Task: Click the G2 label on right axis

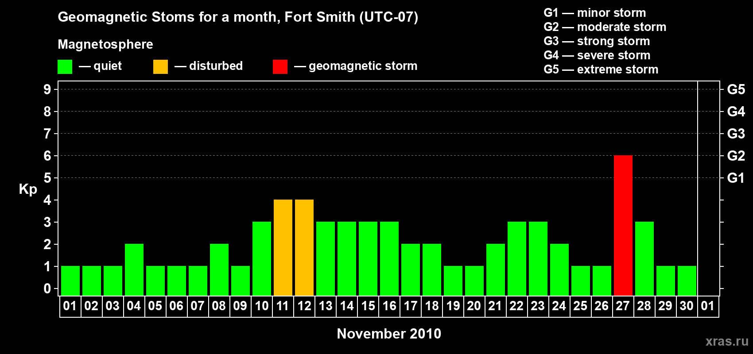Action: tap(736, 156)
